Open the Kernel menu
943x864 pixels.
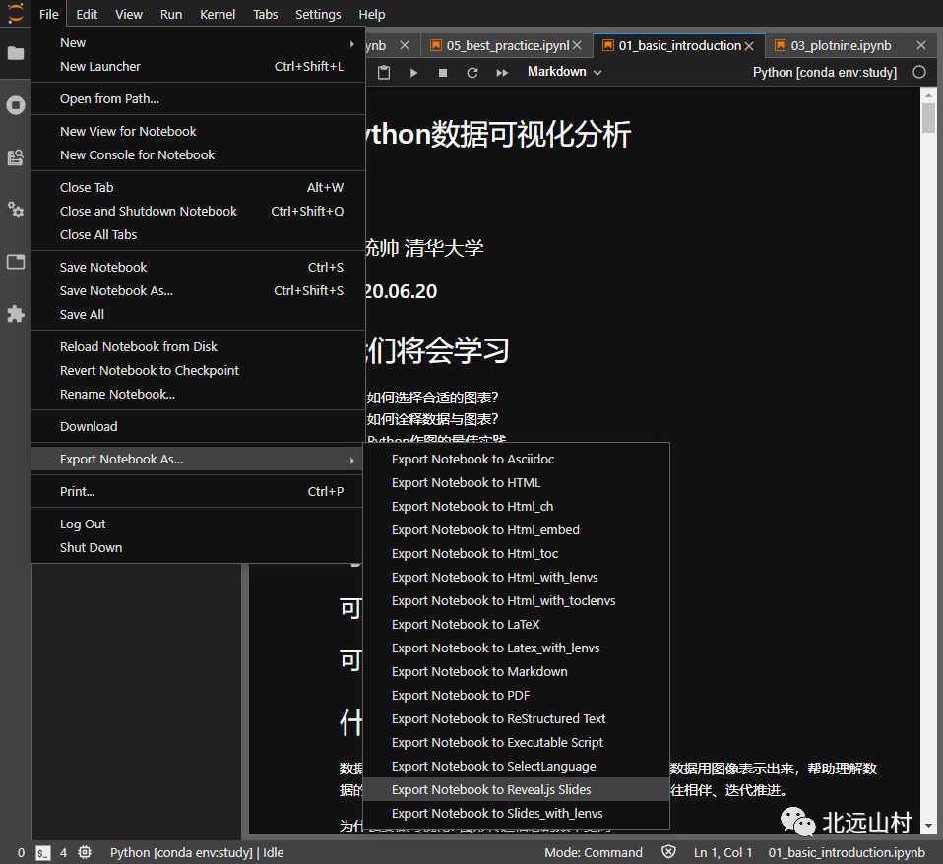pos(217,14)
